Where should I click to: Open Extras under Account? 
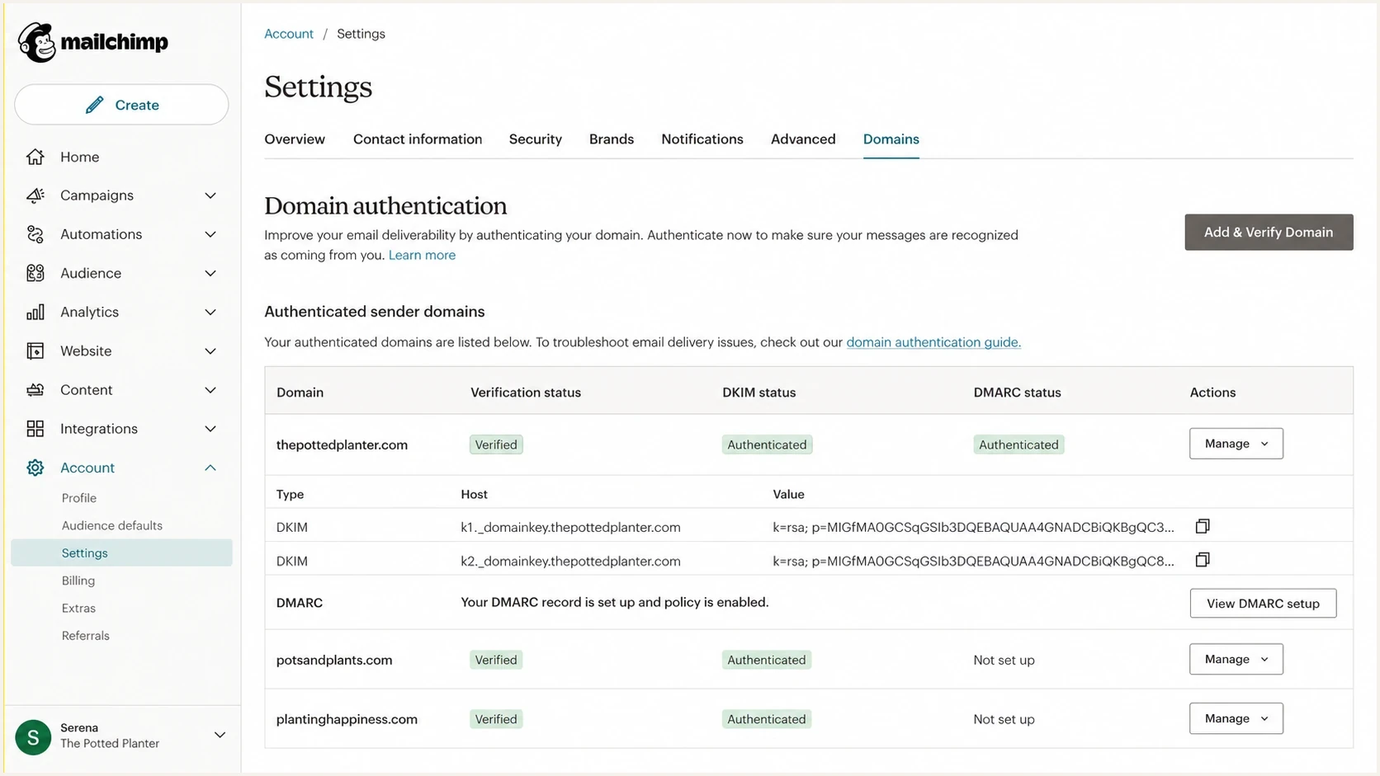pyautogui.click(x=78, y=608)
